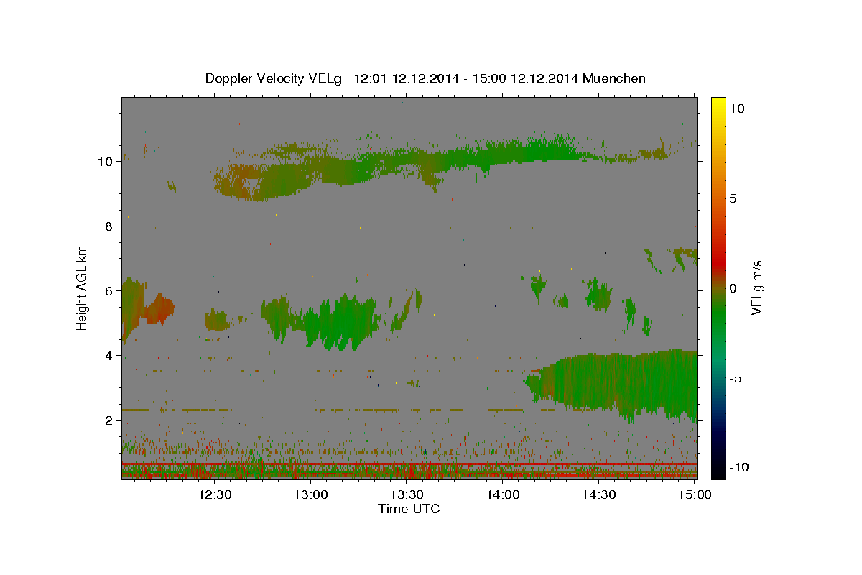Click the 13:00 time tick label
This screenshot has width=862, height=575.
point(311,494)
